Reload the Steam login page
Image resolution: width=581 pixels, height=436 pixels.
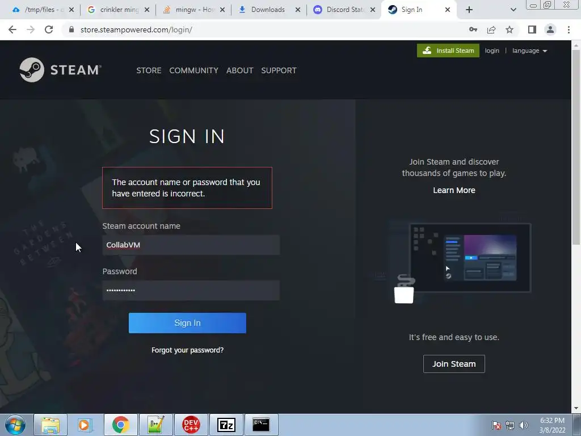tap(49, 30)
